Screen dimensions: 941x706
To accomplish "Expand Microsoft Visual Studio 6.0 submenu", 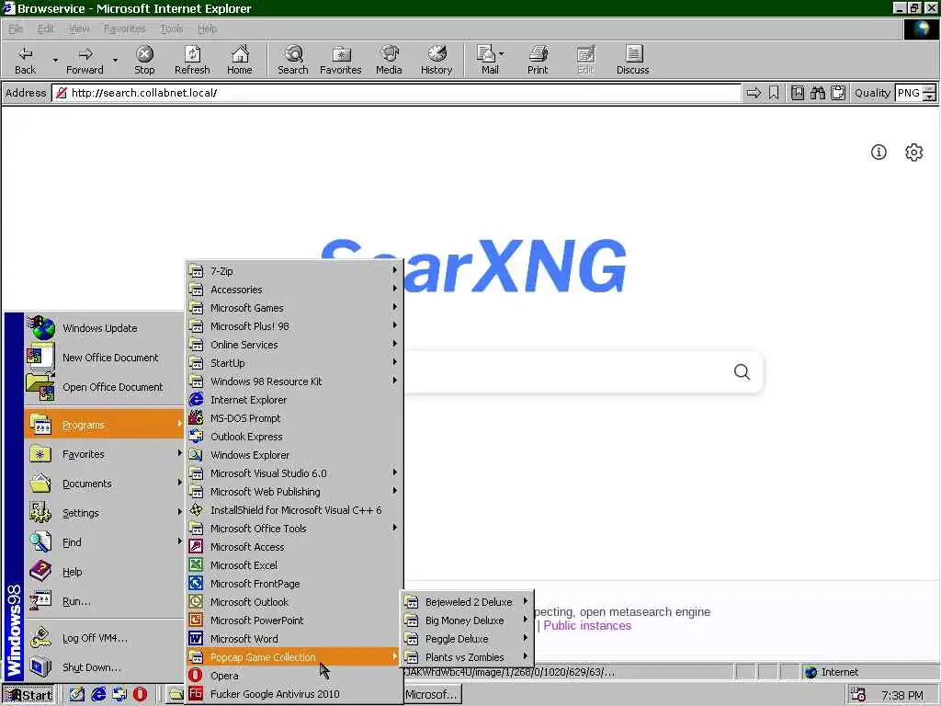I will tap(294, 473).
